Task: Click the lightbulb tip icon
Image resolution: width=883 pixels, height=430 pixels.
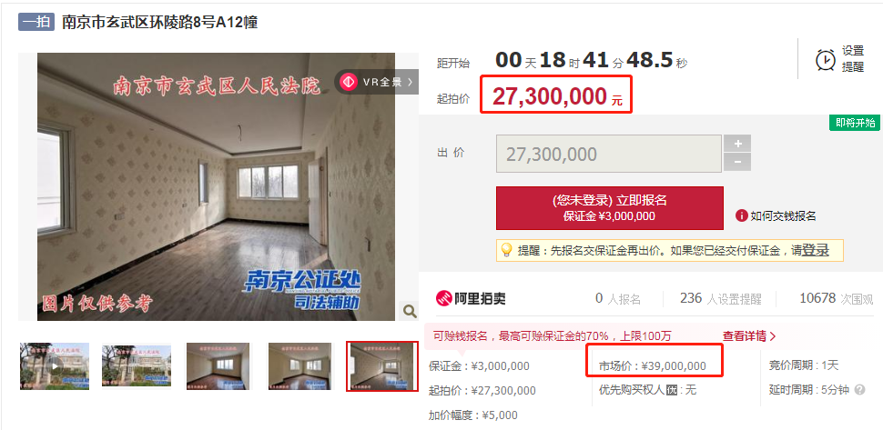Action: coord(506,250)
